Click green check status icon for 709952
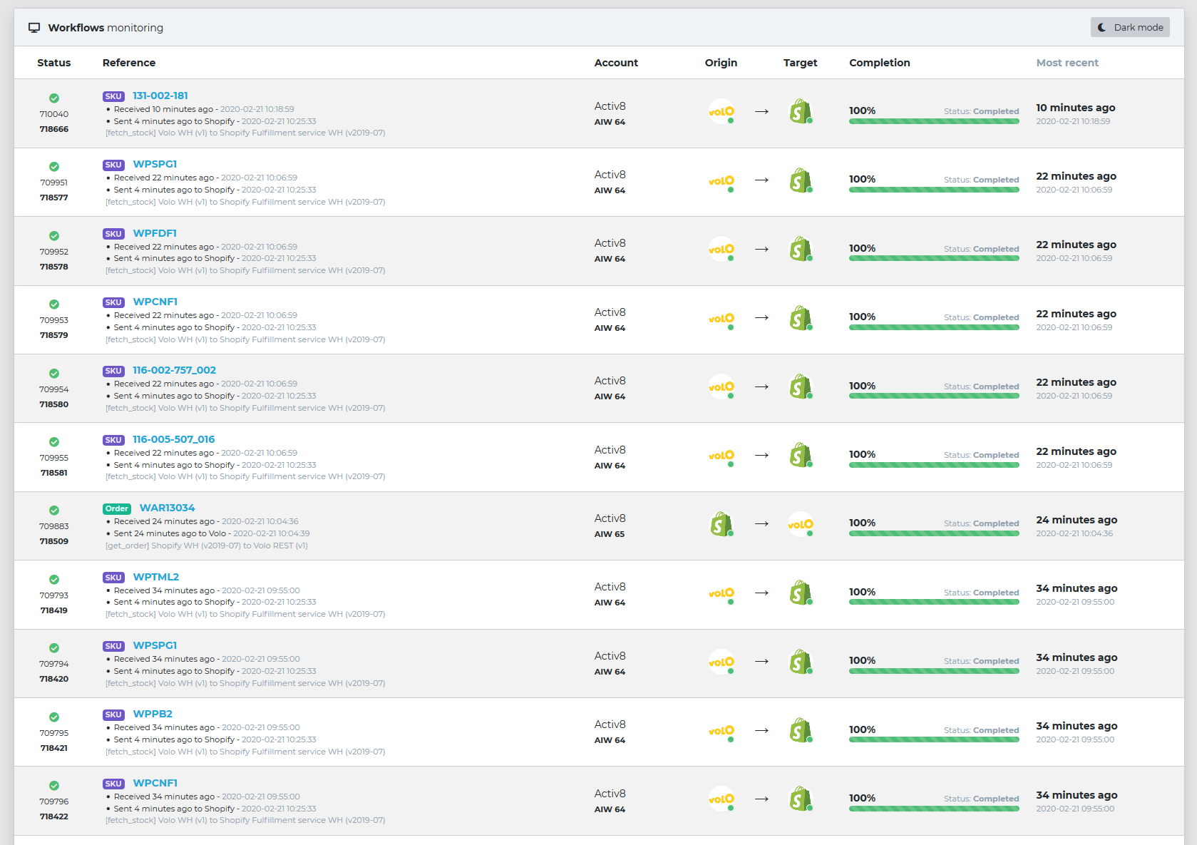The height and width of the screenshot is (845, 1197). pyautogui.click(x=54, y=236)
